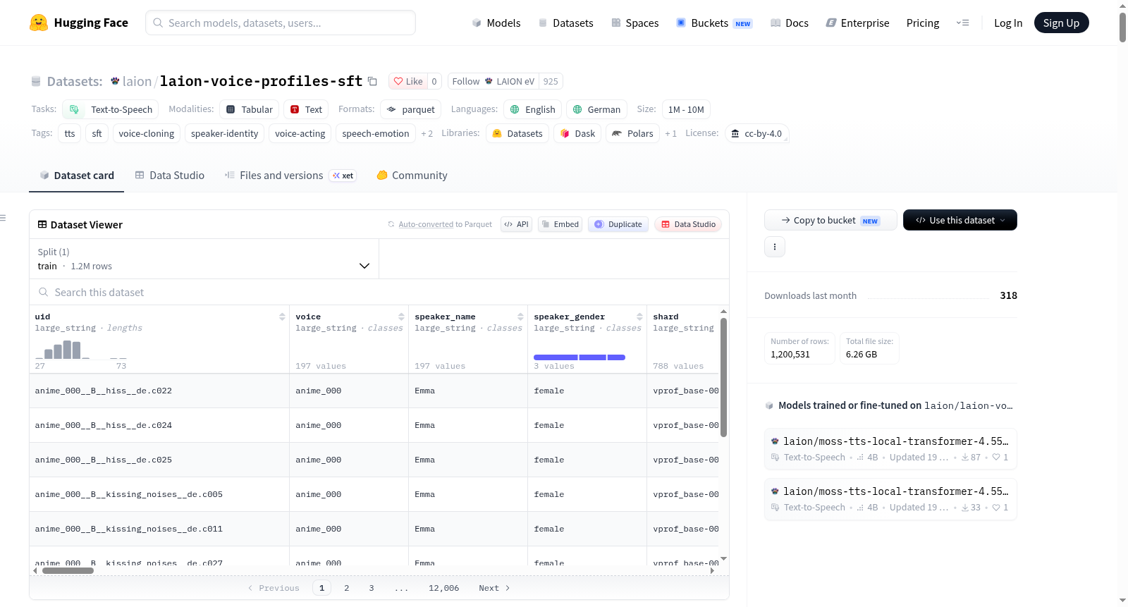Click the Embed button
Viewport: 1128px width, 607px height.
(x=560, y=224)
